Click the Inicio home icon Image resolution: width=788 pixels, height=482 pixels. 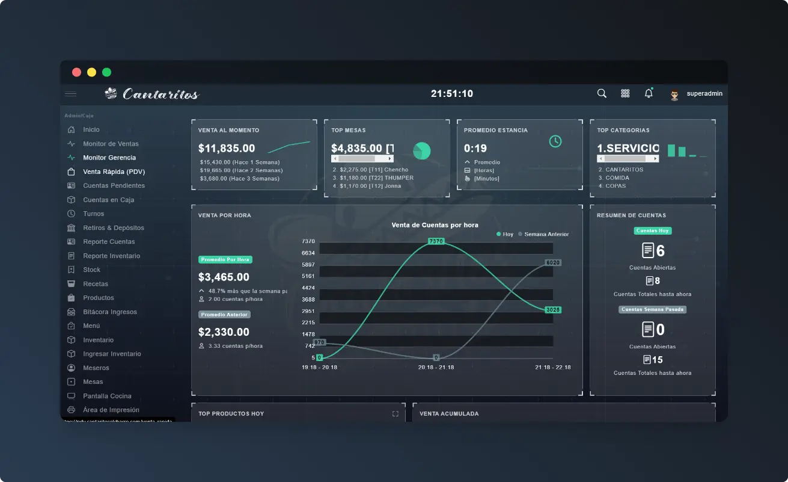click(72, 129)
